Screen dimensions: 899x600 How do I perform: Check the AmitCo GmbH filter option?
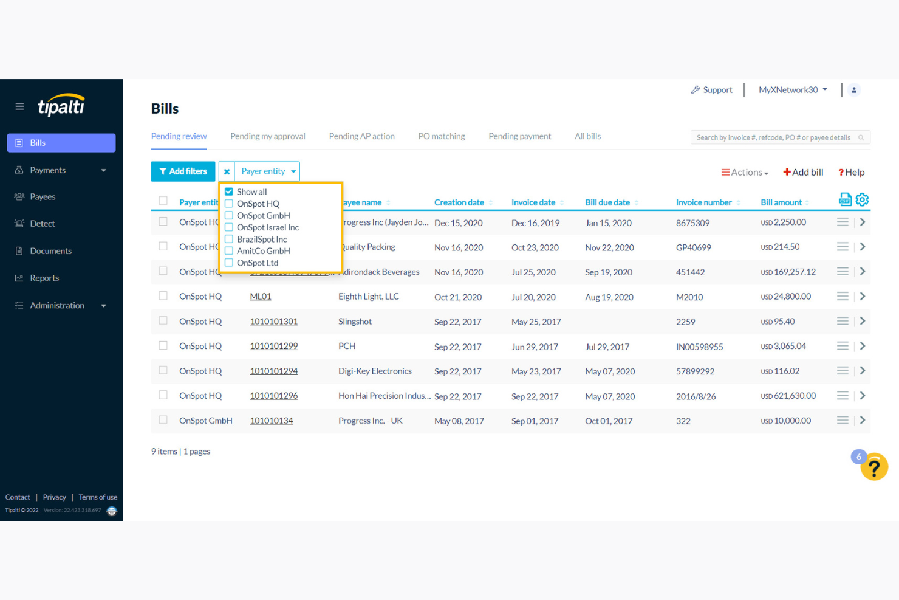[x=229, y=251]
